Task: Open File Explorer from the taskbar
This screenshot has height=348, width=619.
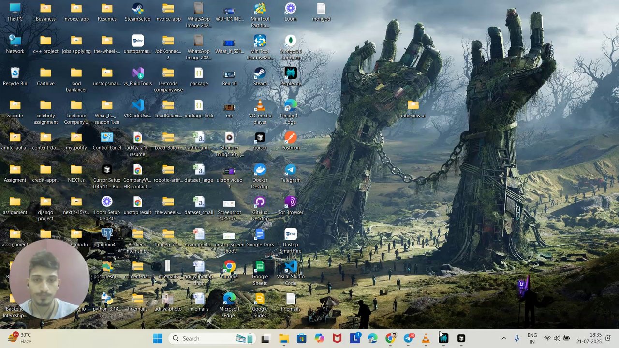Action: 284,338
